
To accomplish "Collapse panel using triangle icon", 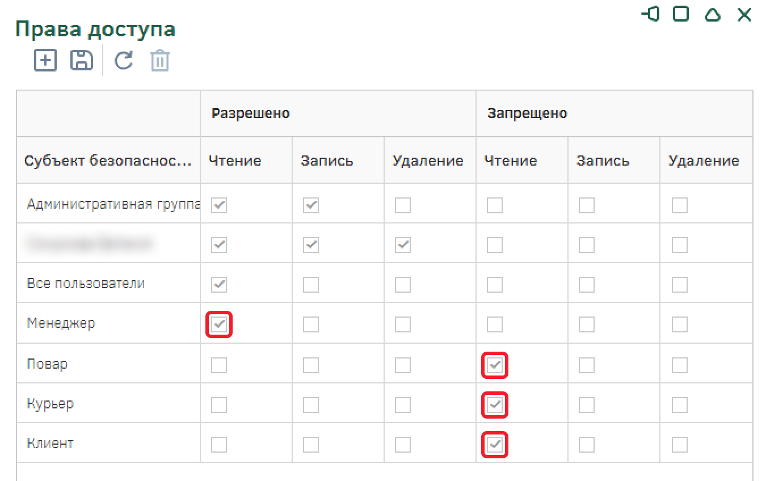I will coord(713,15).
